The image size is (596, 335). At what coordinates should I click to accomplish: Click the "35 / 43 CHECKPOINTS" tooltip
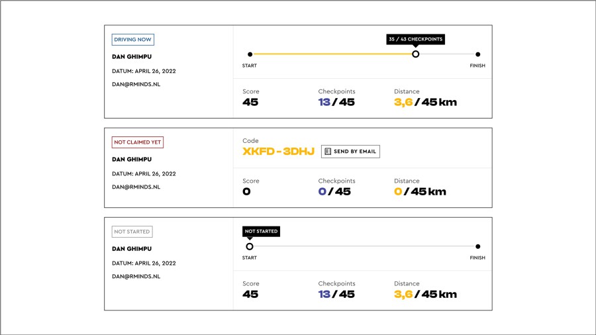(415, 39)
